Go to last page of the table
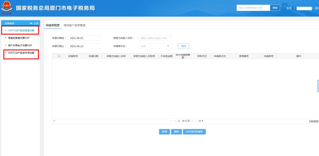319x156 pixels. pos(196,121)
